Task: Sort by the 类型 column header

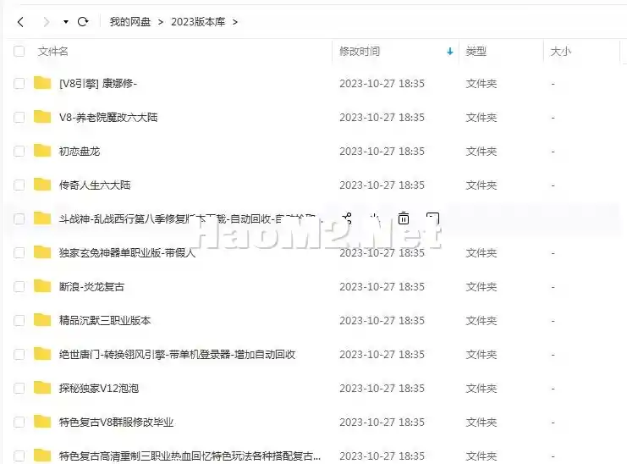Action: [476, 51]
